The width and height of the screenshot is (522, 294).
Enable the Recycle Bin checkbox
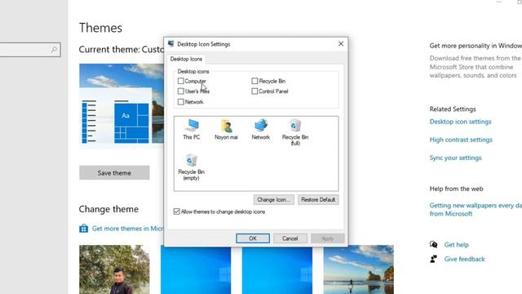[254, 81]
